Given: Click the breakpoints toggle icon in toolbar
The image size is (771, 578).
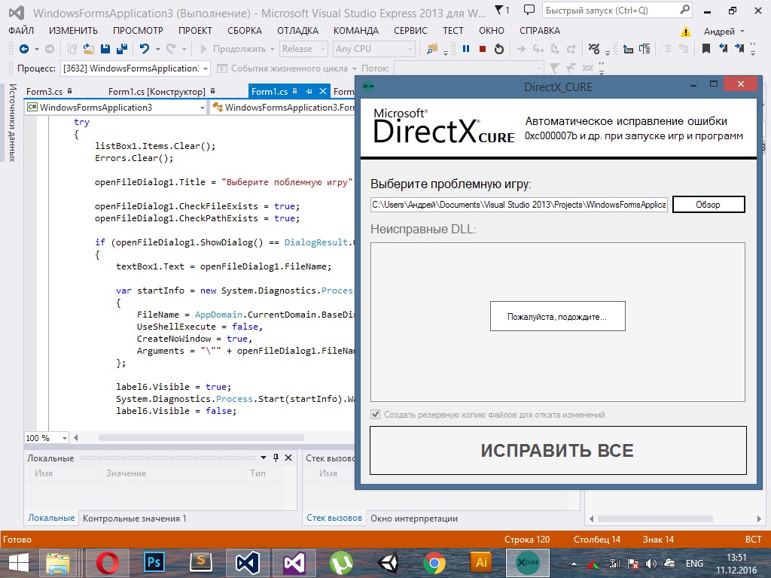Looking at the screenshot, I should tap(594, 49).
